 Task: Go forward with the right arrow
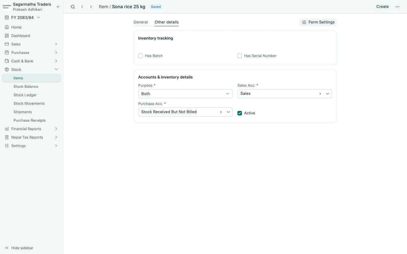(91, 7)
